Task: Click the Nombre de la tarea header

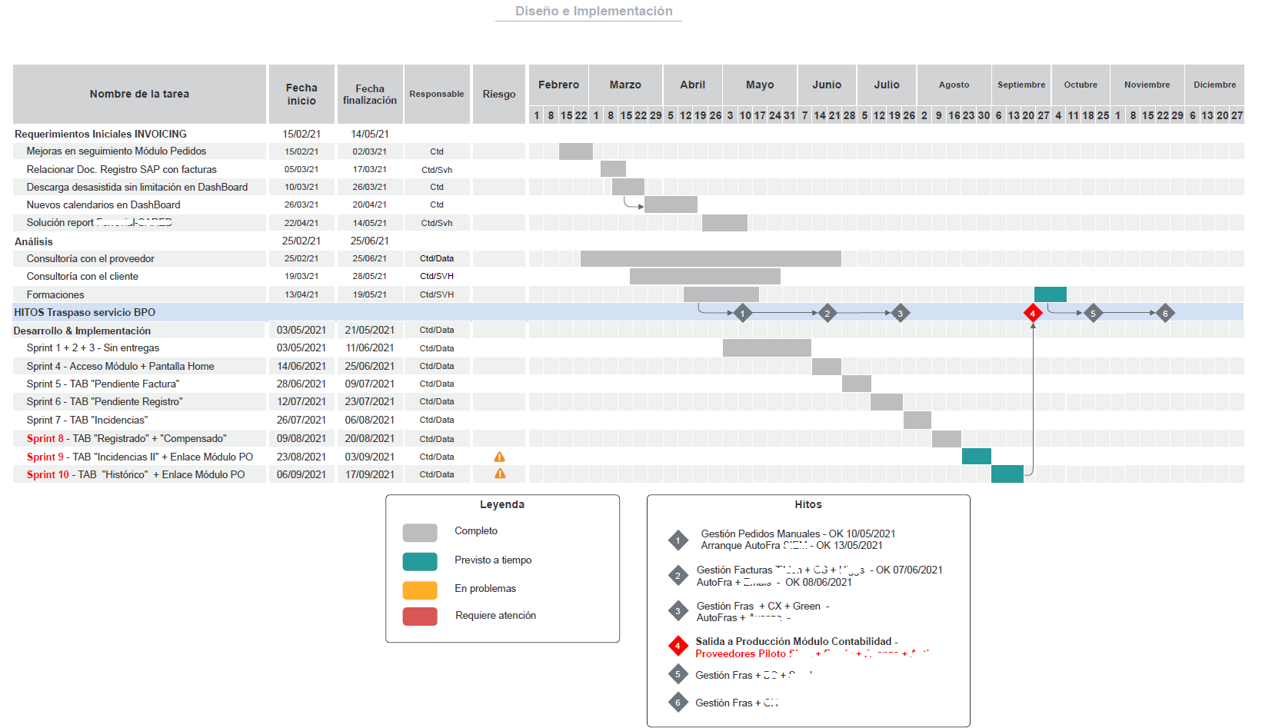Action: click(139, 94)
